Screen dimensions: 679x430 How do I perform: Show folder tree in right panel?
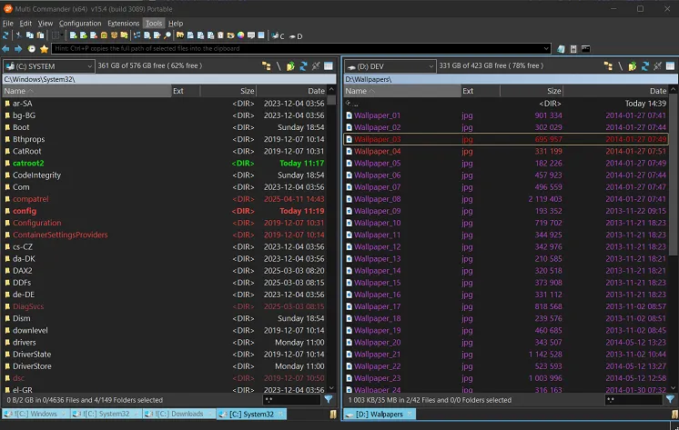pos(608,66)
